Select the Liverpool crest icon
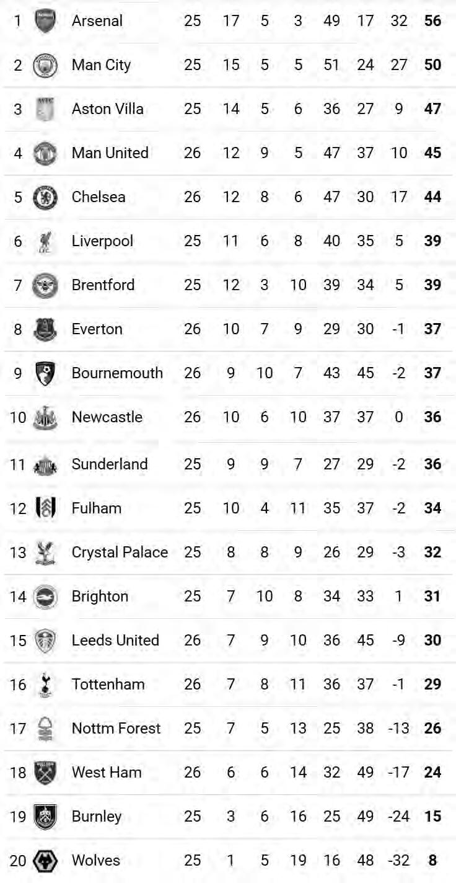456x883 pixels. pos(45,241)
